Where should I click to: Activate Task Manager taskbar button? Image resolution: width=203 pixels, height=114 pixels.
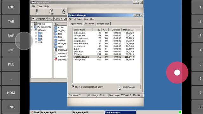(x=120, y=112)
